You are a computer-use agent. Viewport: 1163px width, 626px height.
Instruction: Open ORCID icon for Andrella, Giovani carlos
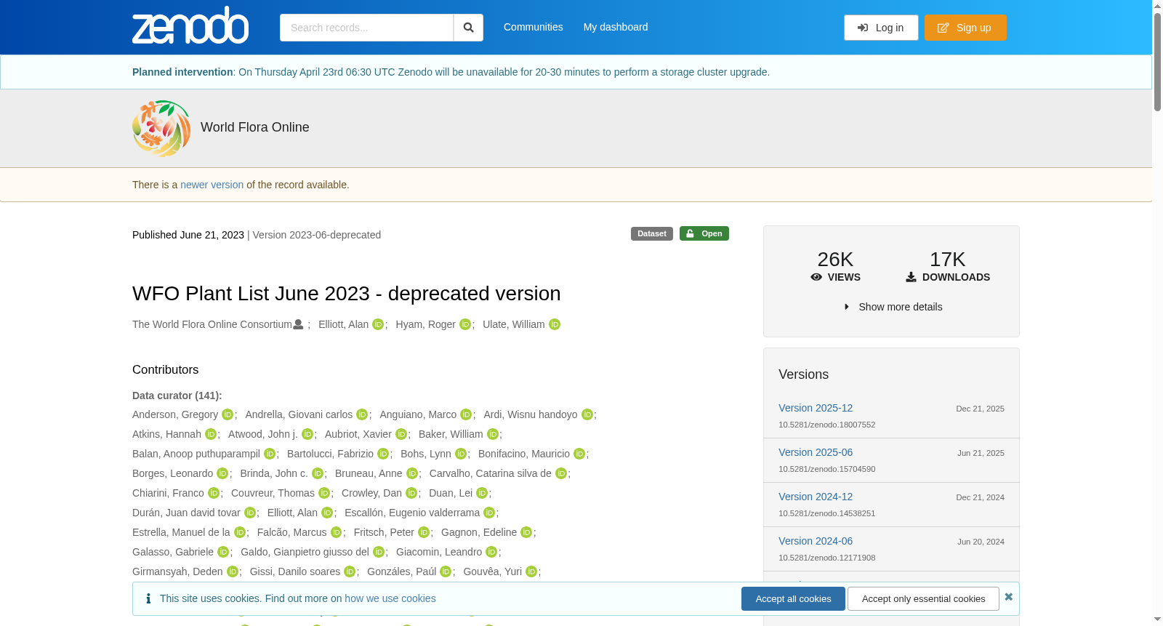[x=362, y=414]
